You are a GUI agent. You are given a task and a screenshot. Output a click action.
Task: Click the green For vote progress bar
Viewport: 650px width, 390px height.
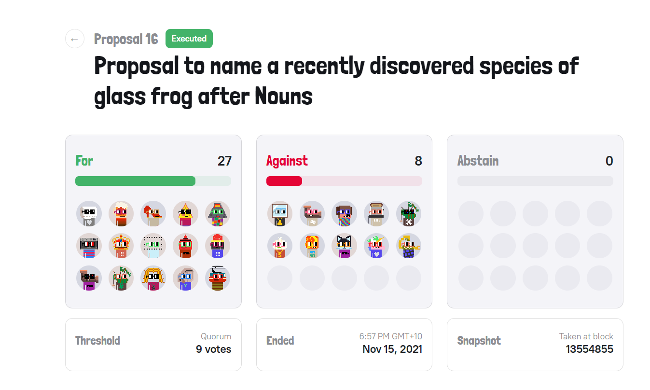(135, 181)
